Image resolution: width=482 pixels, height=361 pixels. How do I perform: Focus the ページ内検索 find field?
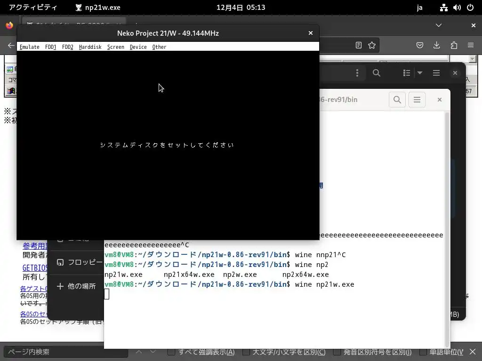tap(66, 352)
